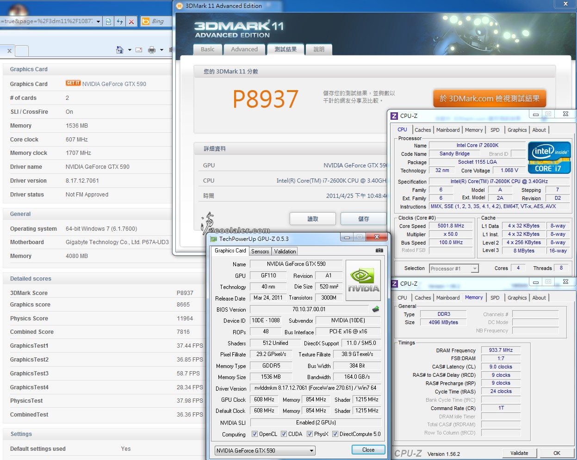Click the feeds envelope icon in browser toolbar

(x=139, y=50)
